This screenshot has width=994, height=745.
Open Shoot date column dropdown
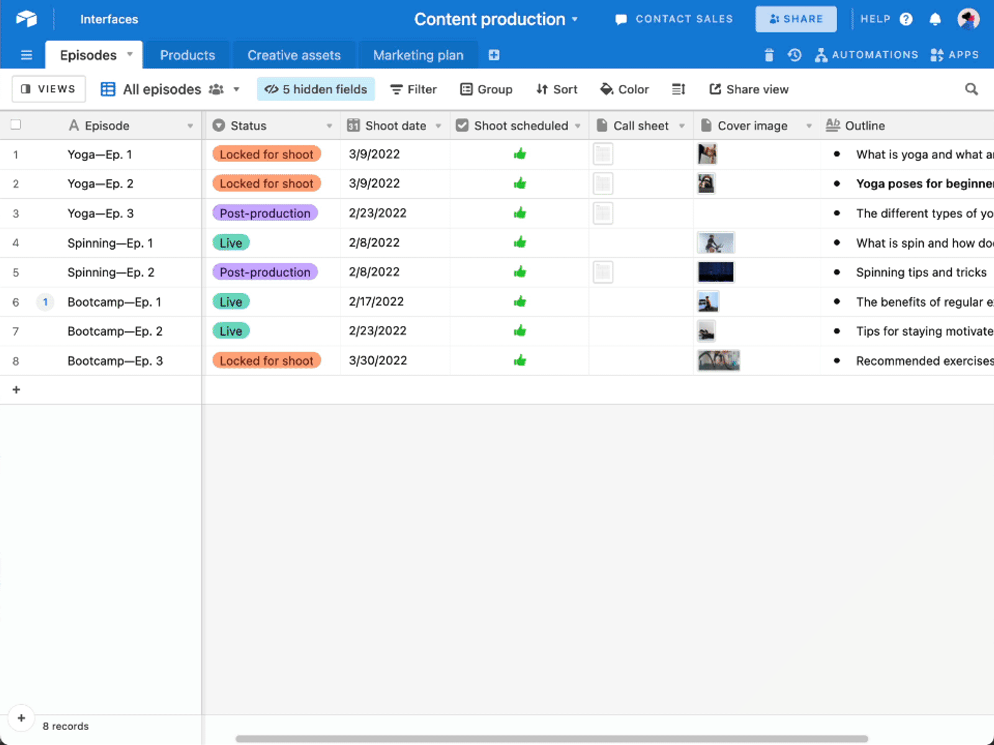coord(439,126)
